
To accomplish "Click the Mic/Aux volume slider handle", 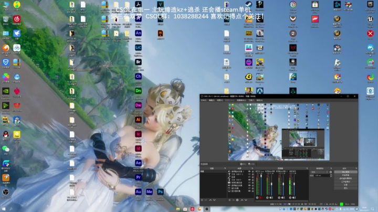I will (261, 176).
